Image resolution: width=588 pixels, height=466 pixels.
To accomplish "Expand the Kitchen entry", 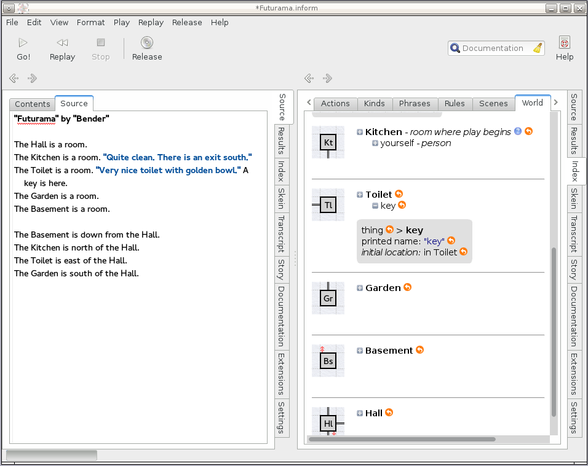I will tap(360, 132).
